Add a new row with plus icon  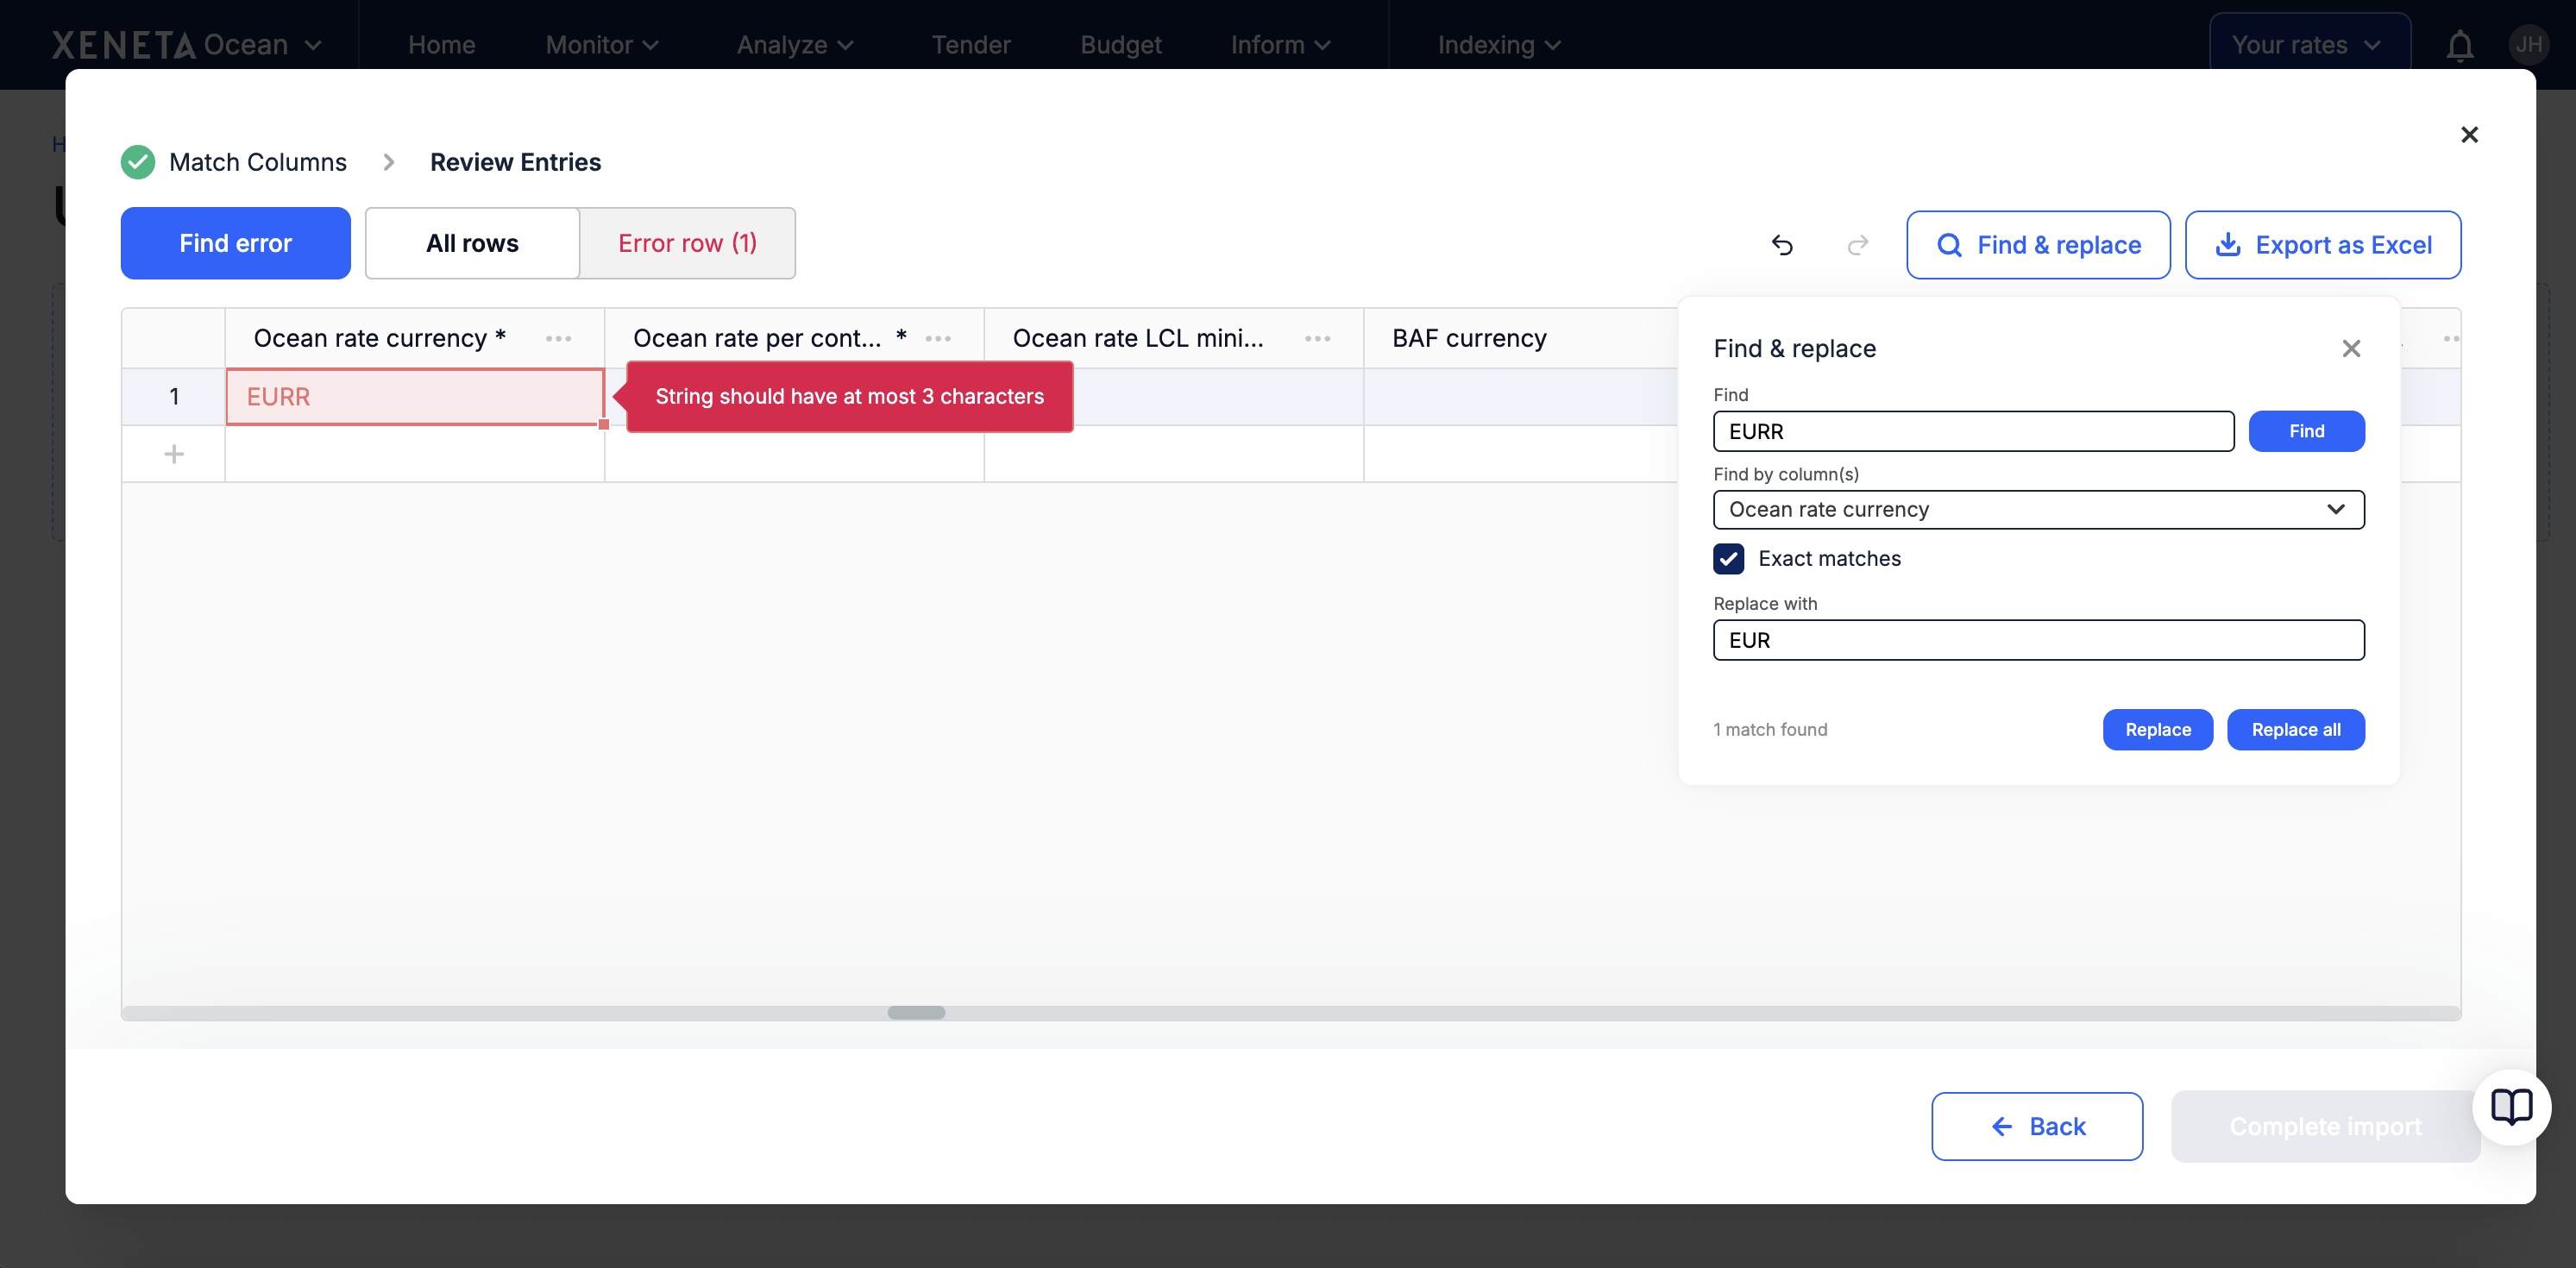(174, 454)
